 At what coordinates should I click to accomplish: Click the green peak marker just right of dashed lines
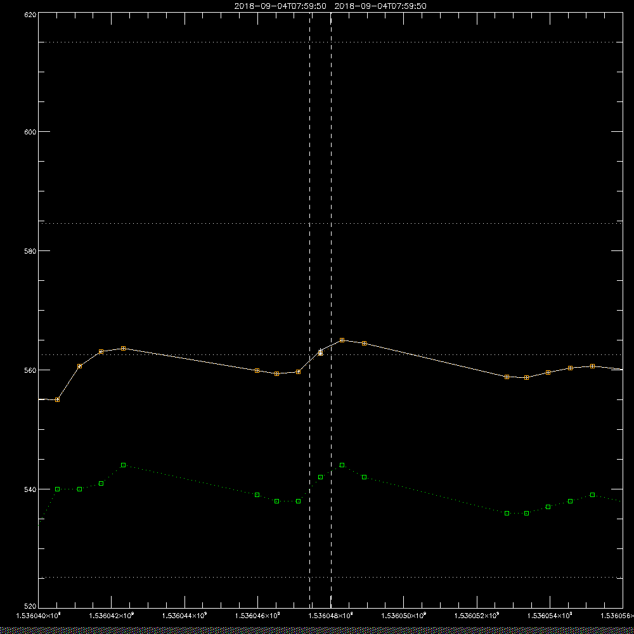(342, 465)
